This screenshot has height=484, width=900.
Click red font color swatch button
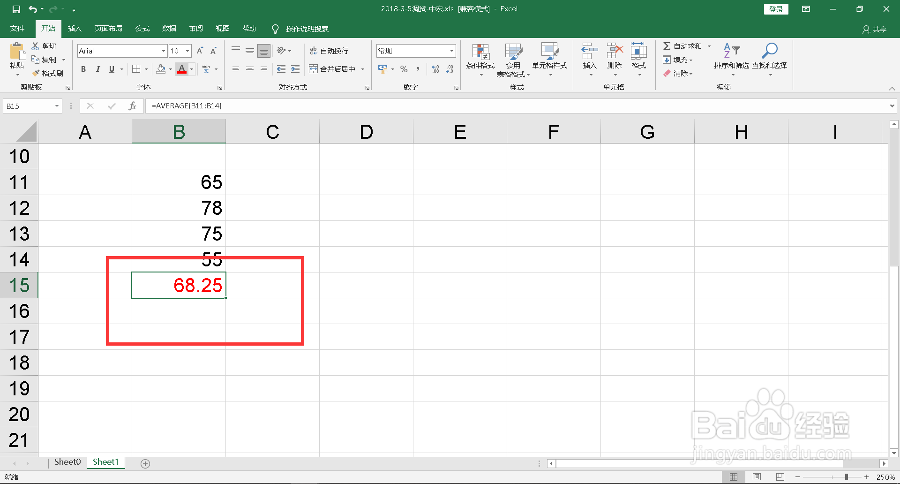182,69
